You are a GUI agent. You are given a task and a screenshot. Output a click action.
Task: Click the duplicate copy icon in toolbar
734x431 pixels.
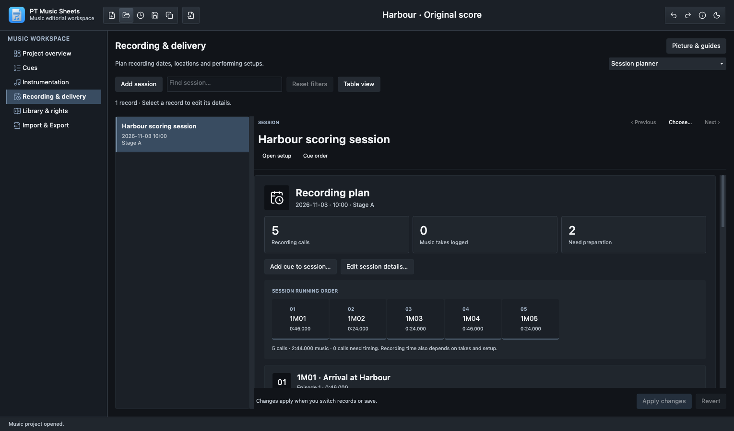point(169,15)
